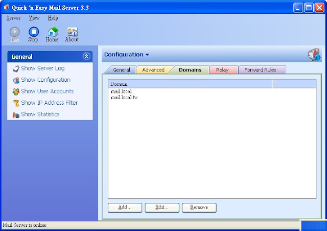Click the Domain column header
Screen dimensions: 327x231
tap(190, 84)
